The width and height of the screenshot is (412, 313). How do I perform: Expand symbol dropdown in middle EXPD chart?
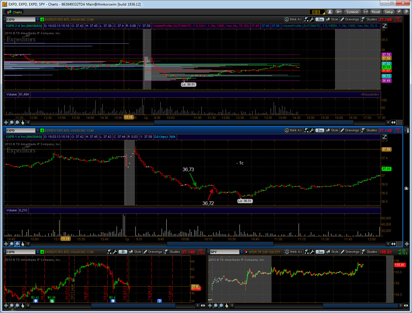pos(38,131)
